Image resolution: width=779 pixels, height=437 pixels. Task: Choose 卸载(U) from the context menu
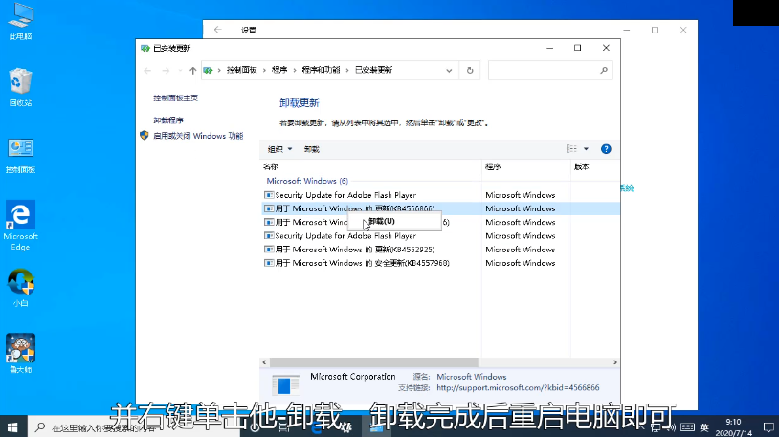click(x=381, y=221)
